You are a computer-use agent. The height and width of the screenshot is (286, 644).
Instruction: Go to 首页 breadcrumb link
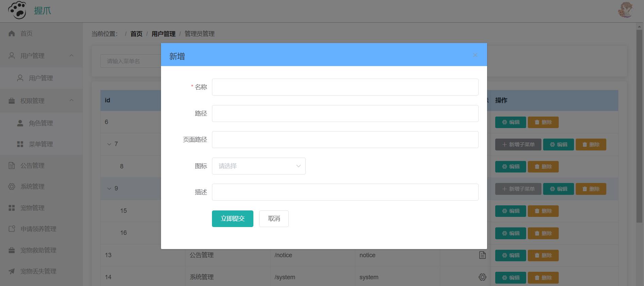pos(136,34)
